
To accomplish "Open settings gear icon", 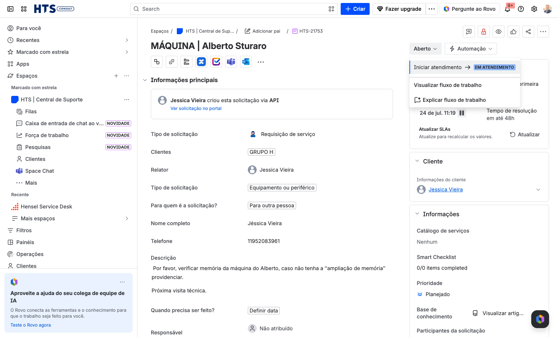I will click(x=534, y=9).
